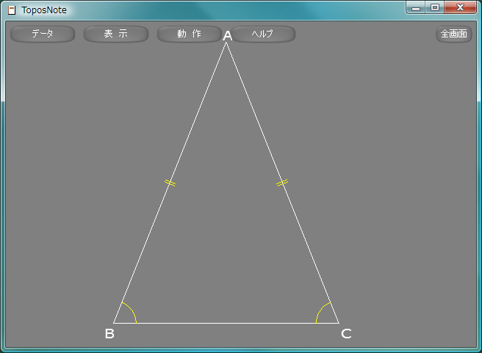Click the TopoNote app icon in title bar
This screenshot has height=353, width=482.
click(x=12, y=10)
